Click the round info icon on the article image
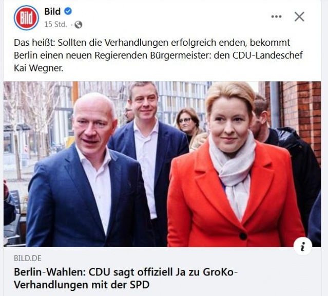 (x=302, y=246)
